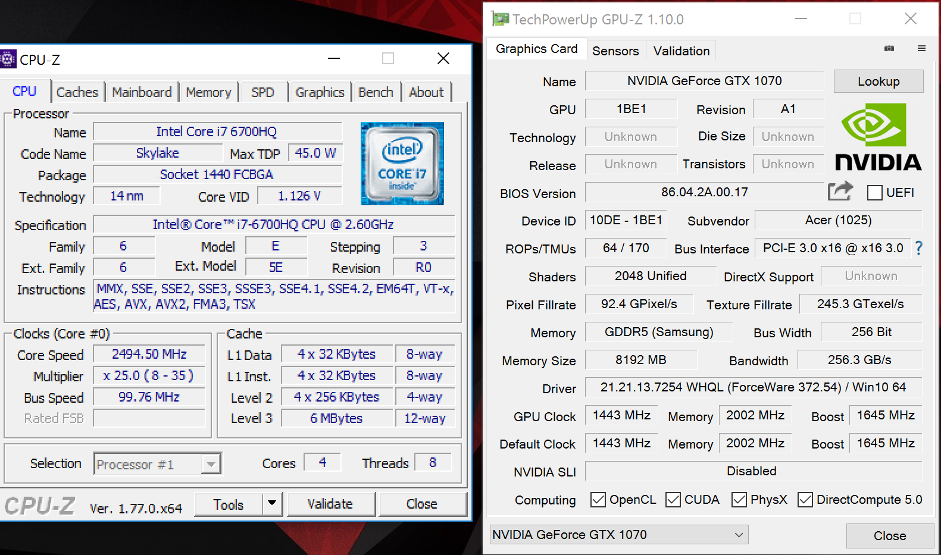Switch to the Caches tab in CPU-Z
Image resolution: width=941 pixels, height=555 pixels.
coord(77,92)
